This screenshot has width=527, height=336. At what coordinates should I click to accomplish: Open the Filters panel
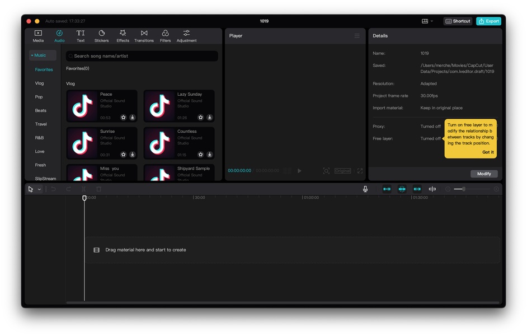click(x=165, y=36)
